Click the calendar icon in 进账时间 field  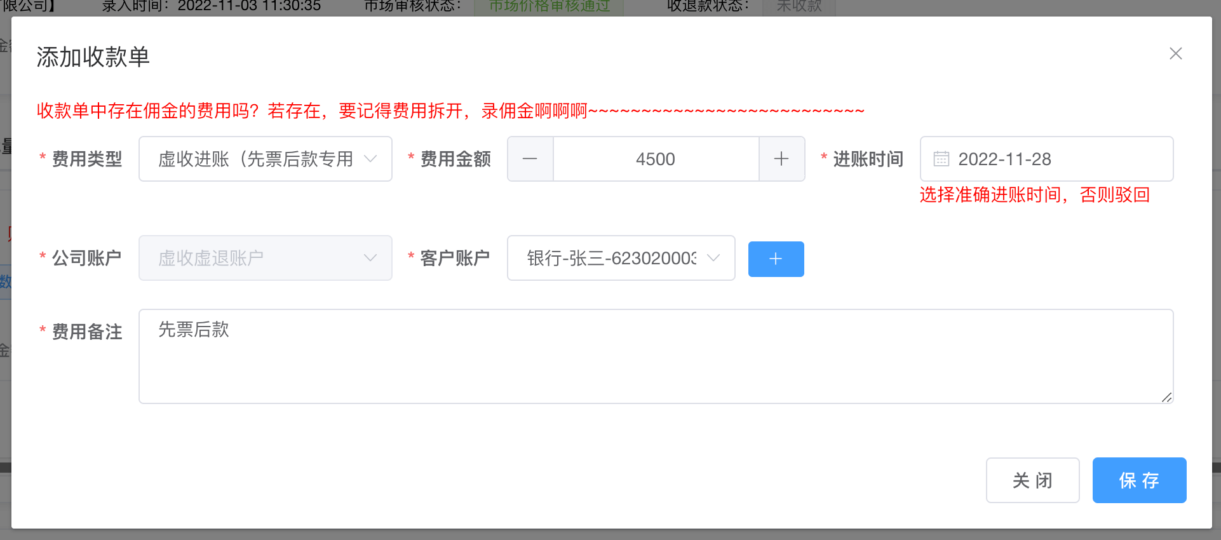coord(941,159)
